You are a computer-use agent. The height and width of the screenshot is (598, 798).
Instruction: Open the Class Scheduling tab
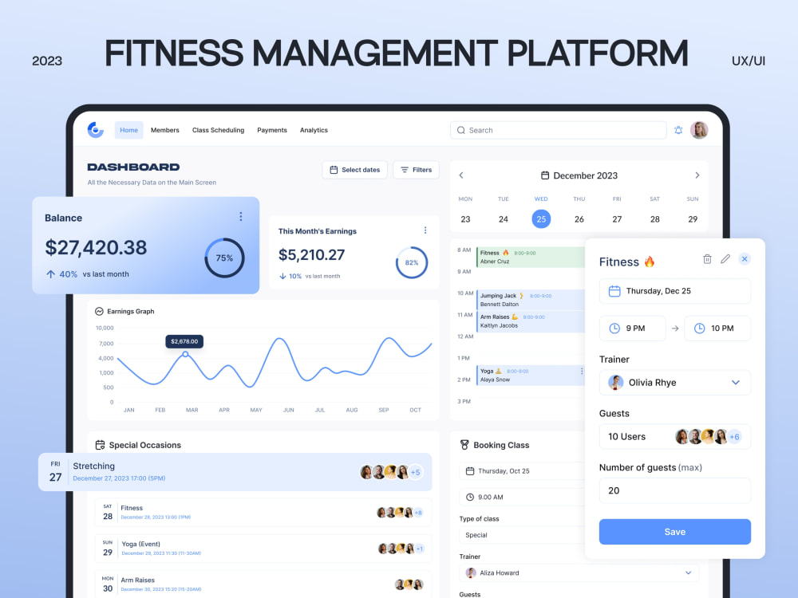219,130
